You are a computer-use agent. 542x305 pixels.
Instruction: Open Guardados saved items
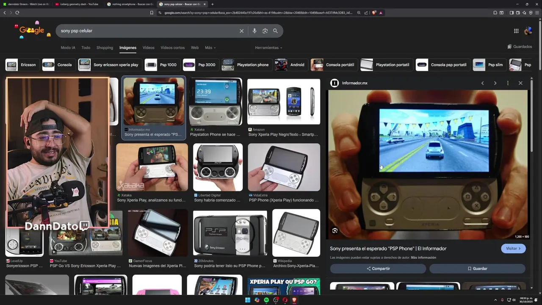(520, 47)
